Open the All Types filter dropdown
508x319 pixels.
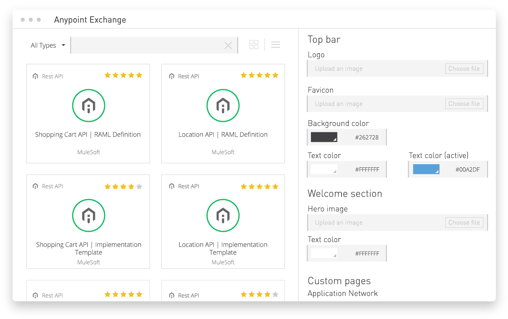[x=48, y=45]
